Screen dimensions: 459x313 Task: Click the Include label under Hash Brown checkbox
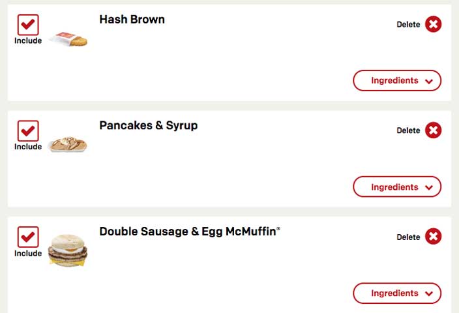click(x=28, y=40)
